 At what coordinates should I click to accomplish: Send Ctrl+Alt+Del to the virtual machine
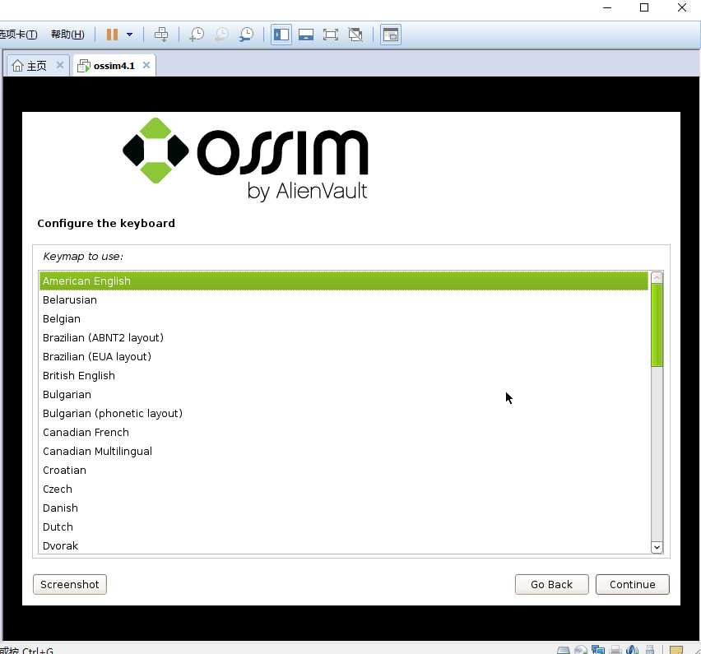[161, 35]
